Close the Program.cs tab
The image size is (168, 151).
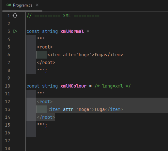pyautogui.click(x=37, y=5)
